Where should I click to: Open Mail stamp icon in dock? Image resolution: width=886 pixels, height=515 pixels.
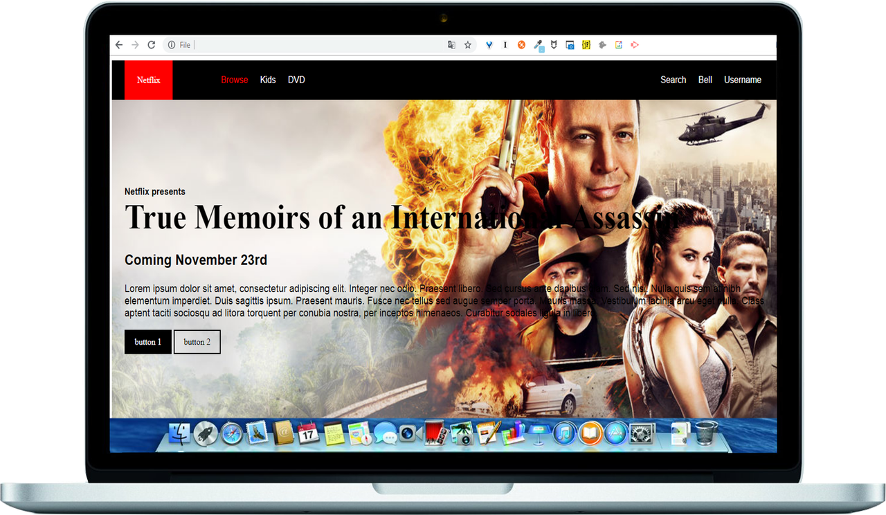(258, 433)
